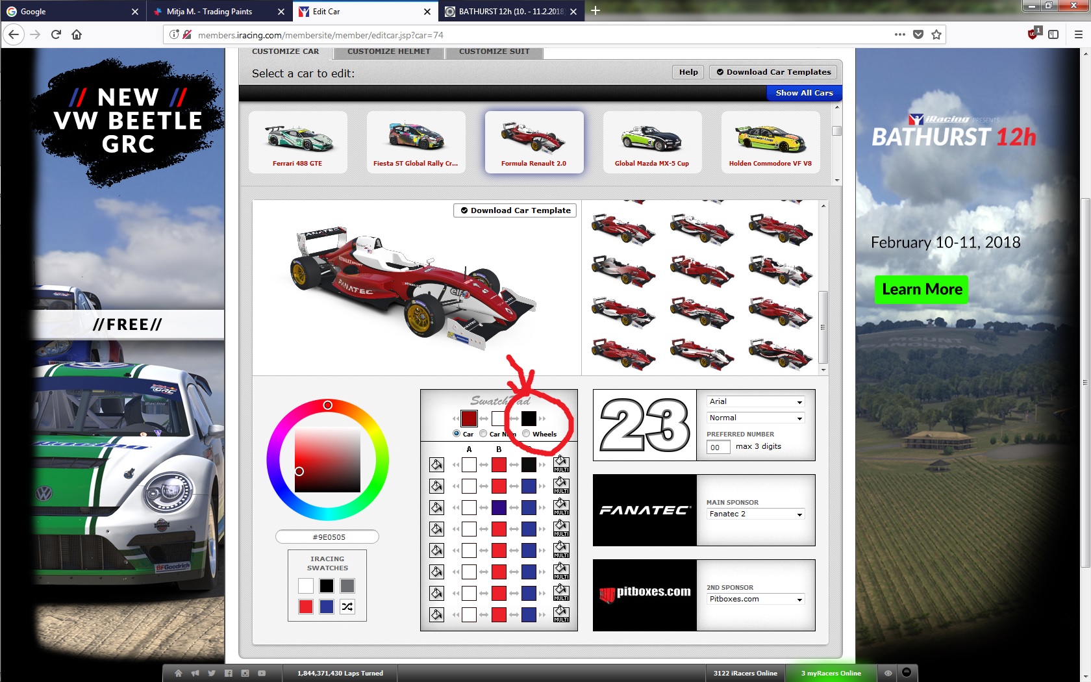Go back using the browser back arrow

(14, 34)
